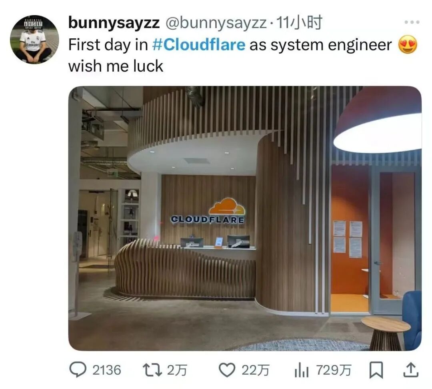Retweet this post using the repost icon
This screenshot has width=432, height=389.
click(x=152, y=370)
